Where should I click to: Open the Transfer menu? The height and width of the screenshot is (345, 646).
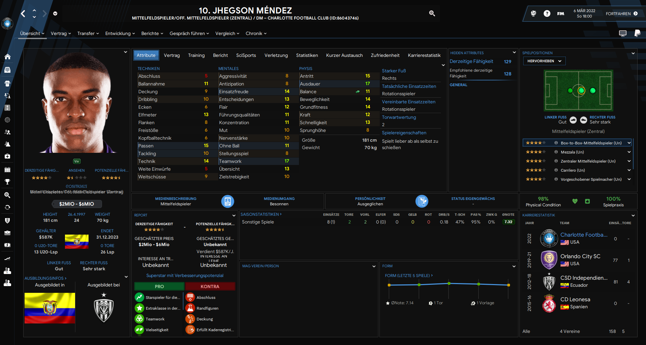[x=88, y=33]
